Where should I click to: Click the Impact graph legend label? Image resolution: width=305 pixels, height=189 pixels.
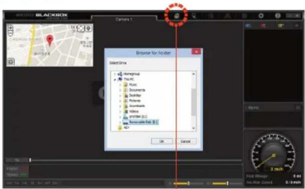(x=12, y=169)
